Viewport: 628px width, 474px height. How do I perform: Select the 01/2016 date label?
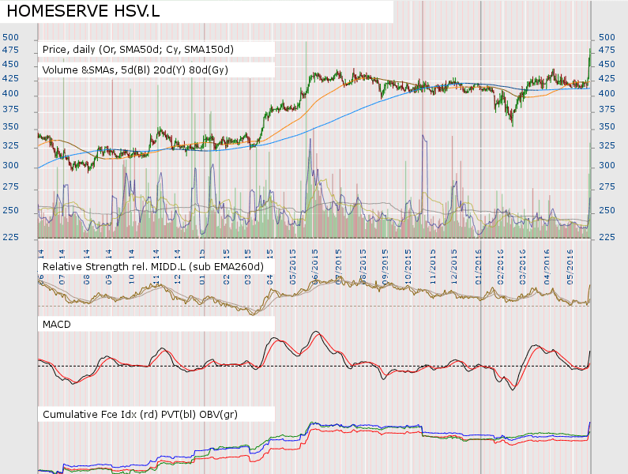pos(479,267)
